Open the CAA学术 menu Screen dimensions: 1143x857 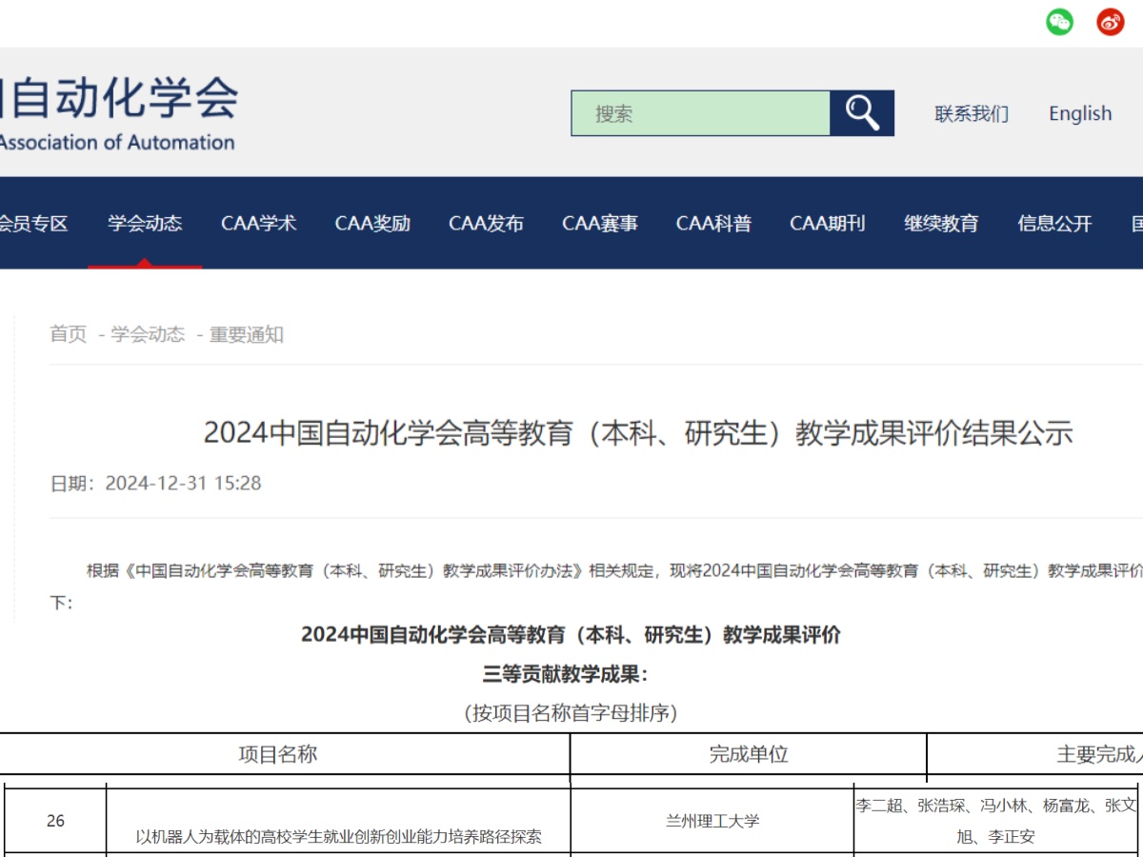point(258,225)
